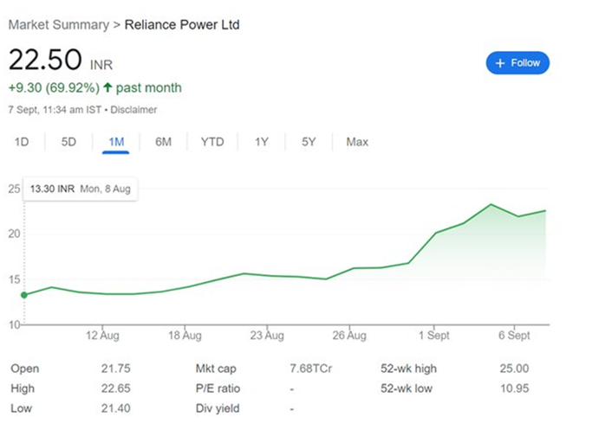The image size is (592, 423).
Task: Click the 18 Aug axis label
Action: tap(185, 336)
